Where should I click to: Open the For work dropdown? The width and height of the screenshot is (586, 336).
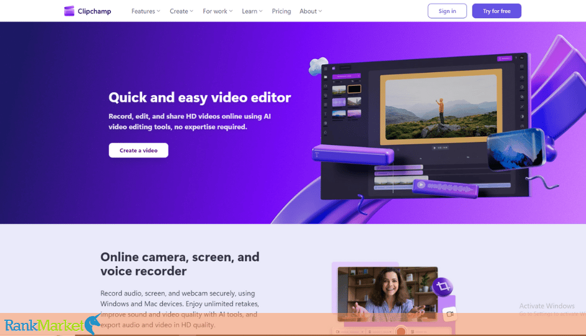(x=218, y=11)
